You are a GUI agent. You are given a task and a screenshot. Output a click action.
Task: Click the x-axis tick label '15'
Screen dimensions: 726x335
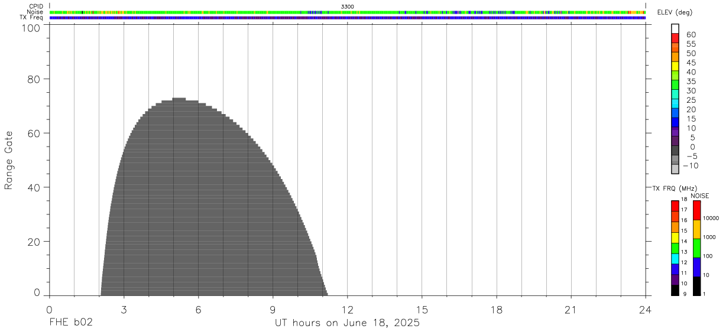tap(422, 310)
